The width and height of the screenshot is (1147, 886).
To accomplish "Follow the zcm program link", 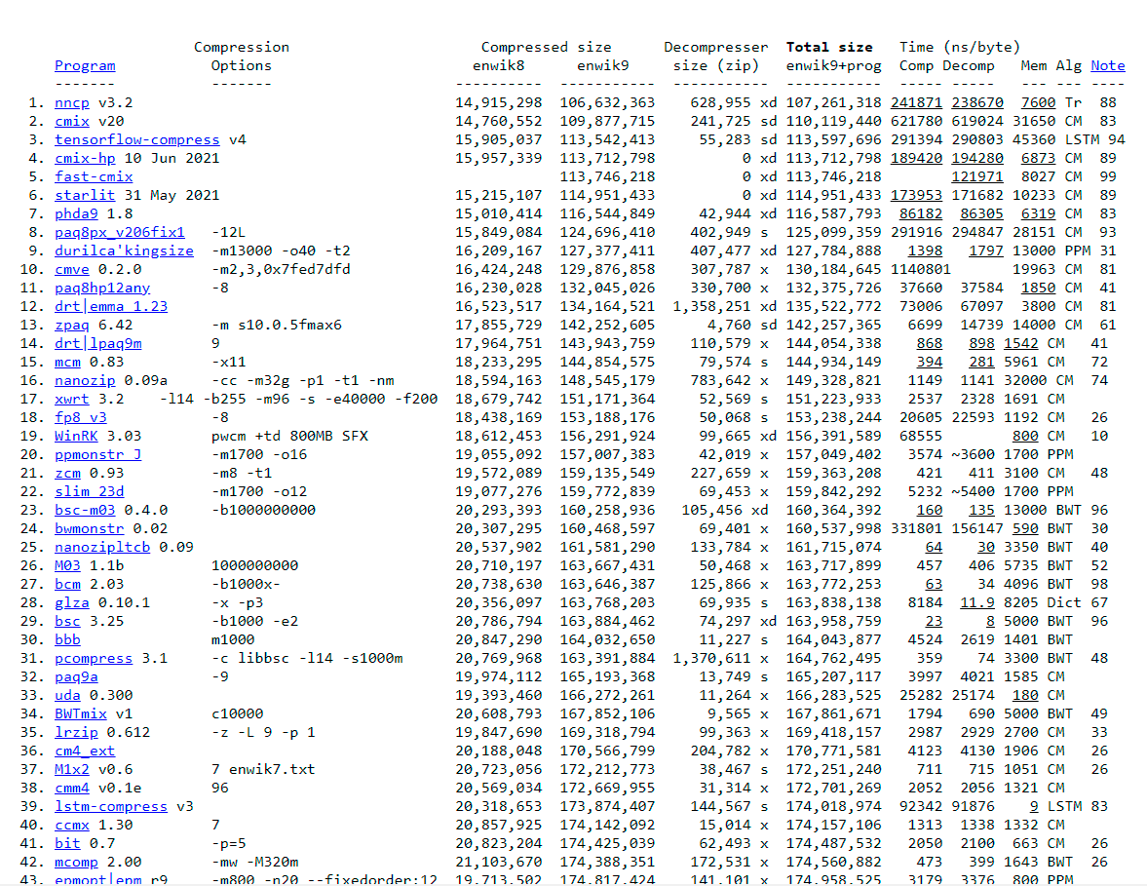I will click(67, 473).
